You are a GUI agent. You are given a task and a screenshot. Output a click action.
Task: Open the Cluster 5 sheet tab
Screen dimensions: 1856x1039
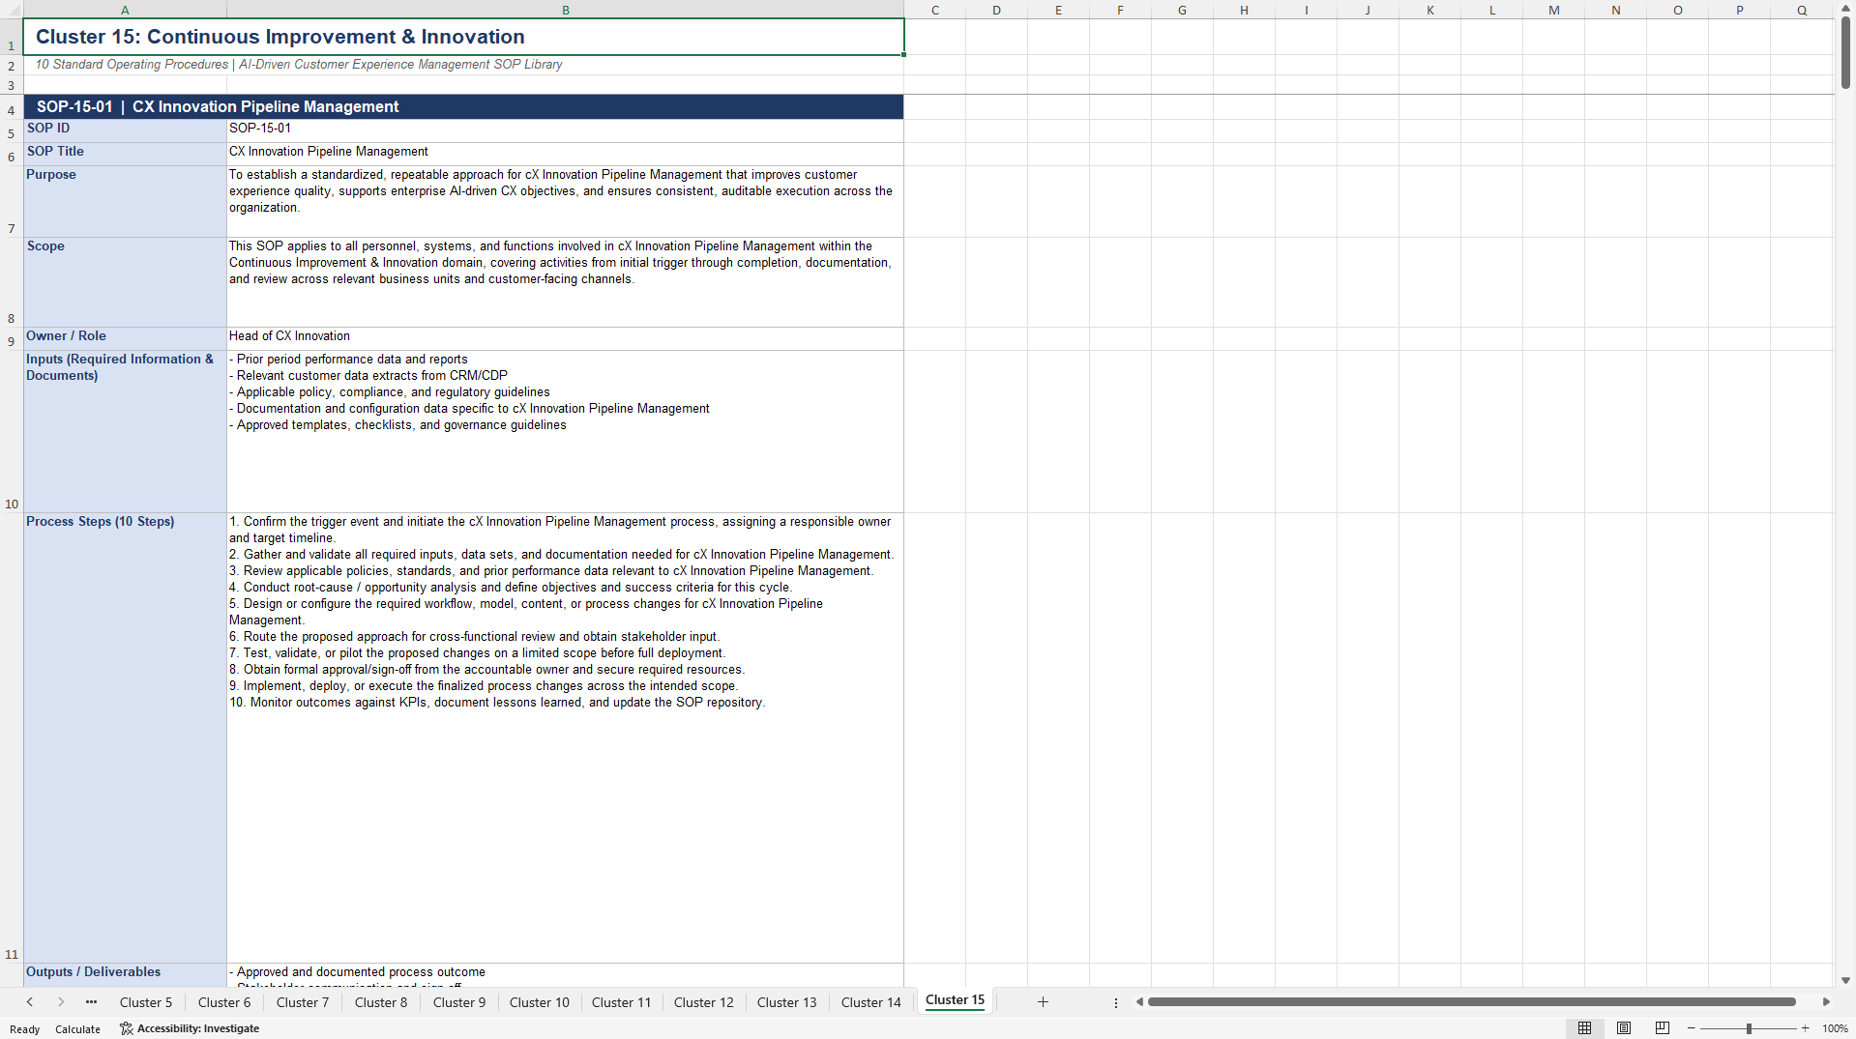click(146, 1002)
